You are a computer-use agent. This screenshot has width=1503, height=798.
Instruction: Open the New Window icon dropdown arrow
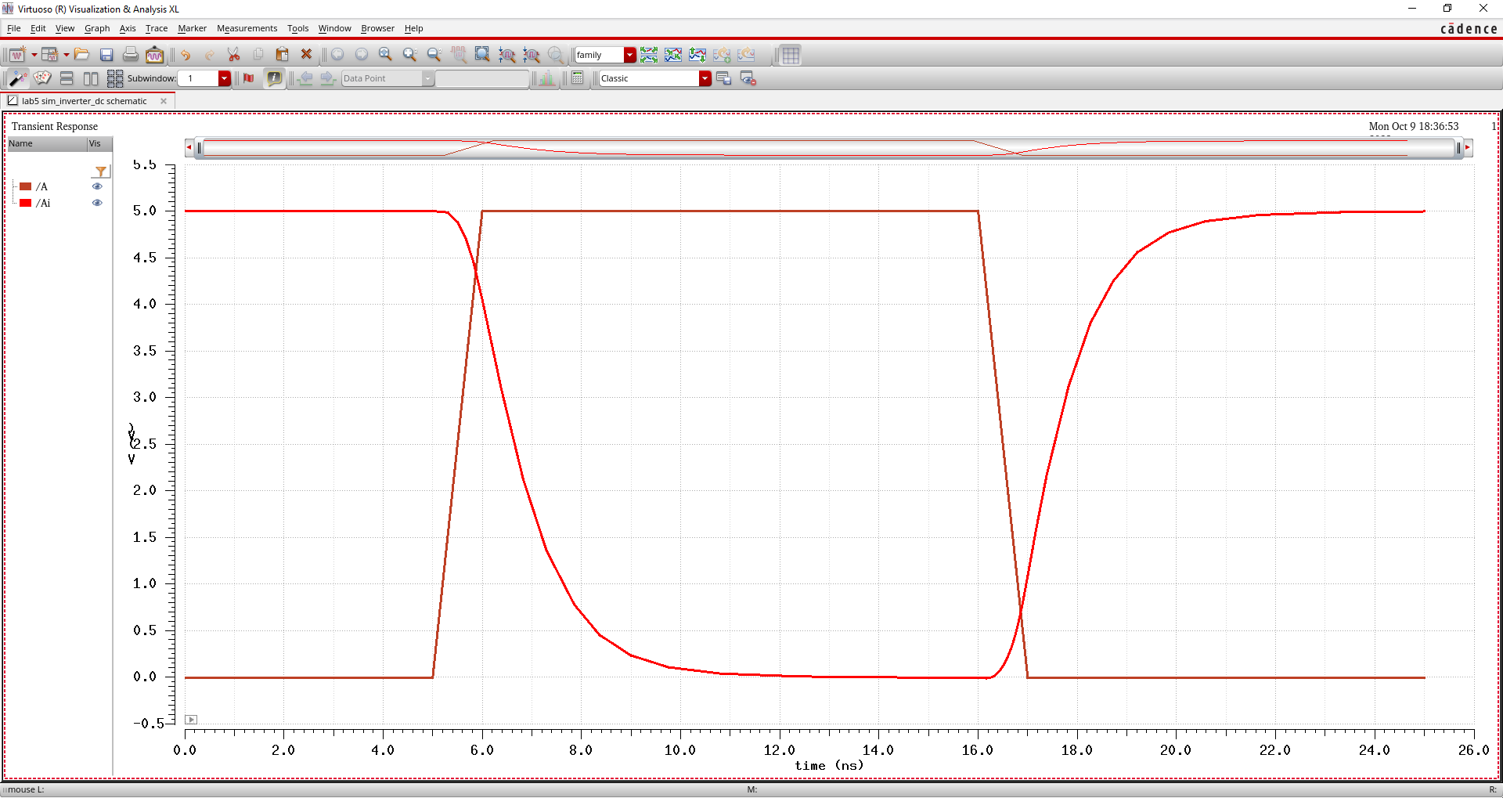click(x=34, y=55)
